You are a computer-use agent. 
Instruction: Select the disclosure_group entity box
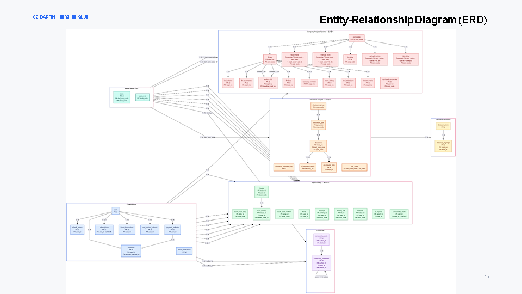[x=318, y=106]
